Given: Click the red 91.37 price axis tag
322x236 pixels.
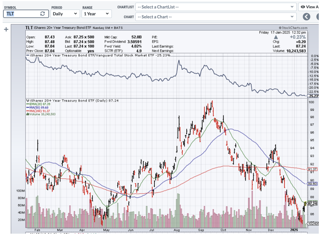Looking at the screenshot, I should point(312,169).
